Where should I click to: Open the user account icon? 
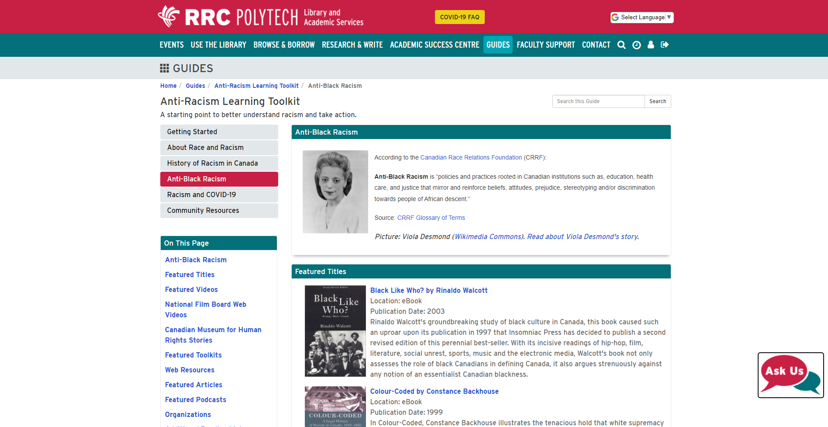click(x=651, y=45)
